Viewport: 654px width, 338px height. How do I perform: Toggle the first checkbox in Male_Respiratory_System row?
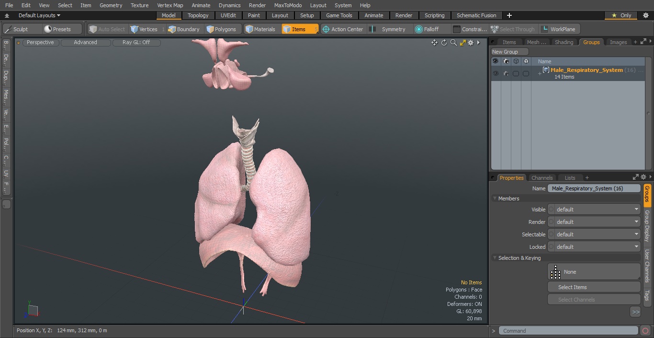(516, 73)
